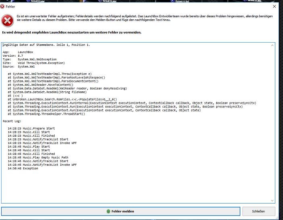This screenshot has height=220, width=283.
Task: Click the 'ExecutionContext.RunInternal' stack line
Action: (x=132, y=103)
